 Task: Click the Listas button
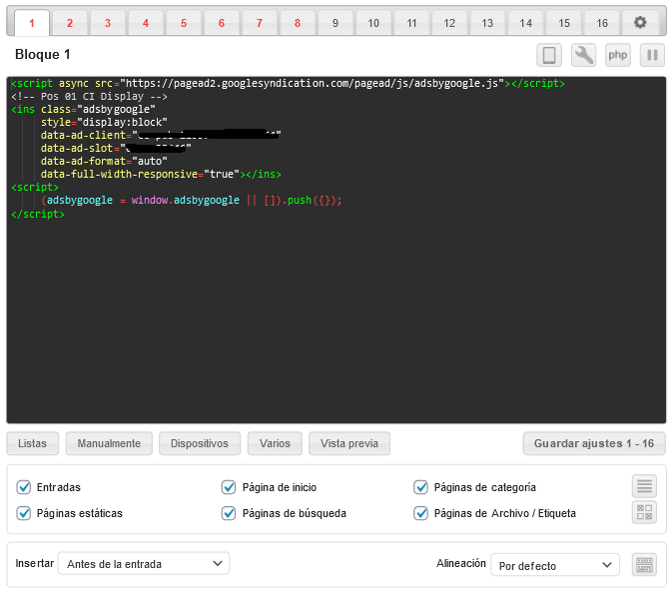32,443
